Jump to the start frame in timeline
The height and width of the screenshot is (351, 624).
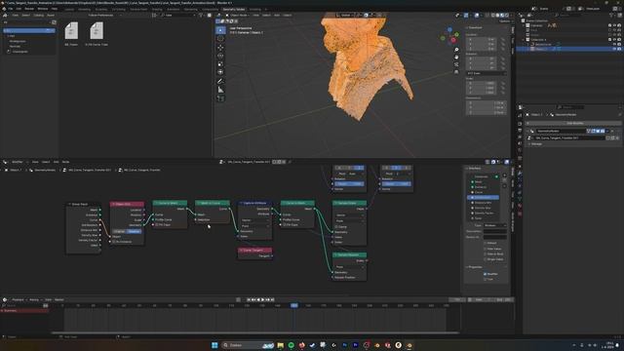(249, 299)
